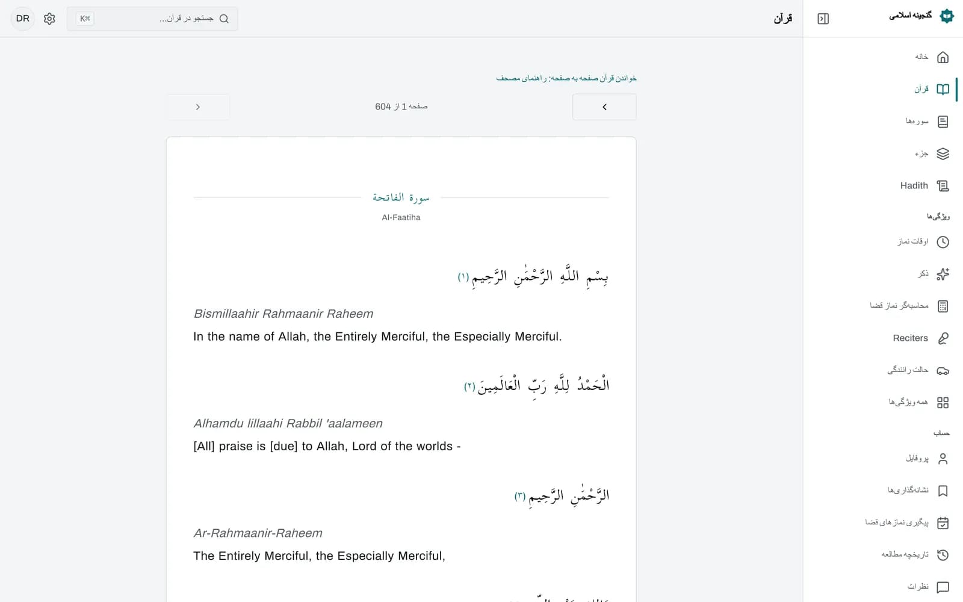Screen dimensions: 963x602
Task: Open the all features grid icon
Action: [x=943, y=403]
